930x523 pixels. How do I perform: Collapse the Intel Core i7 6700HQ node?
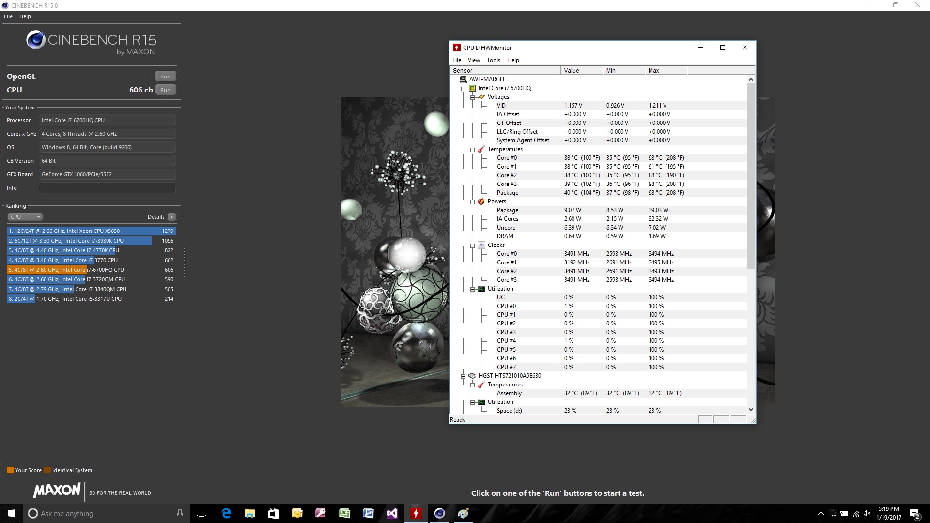[x=464, y=88]
